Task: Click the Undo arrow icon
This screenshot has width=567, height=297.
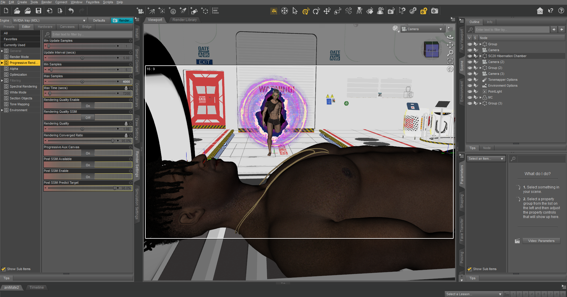Action: (71, 11)
